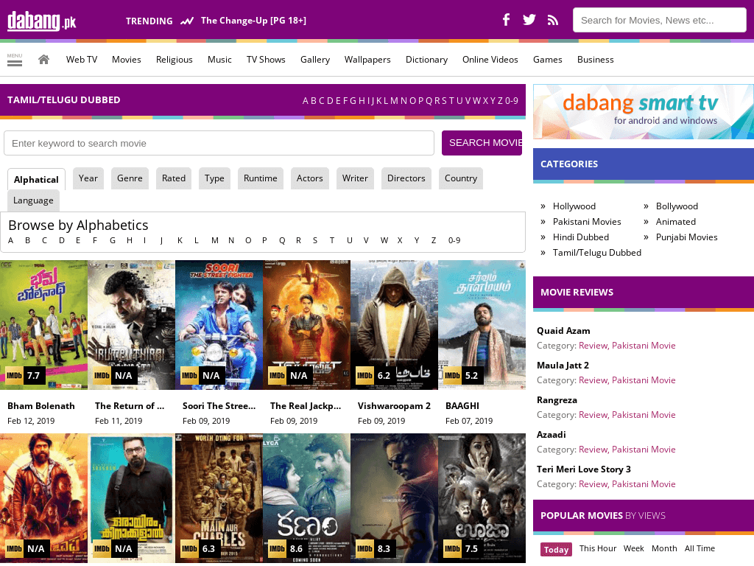Switch to the Type tab
This screenshot has height=566, width=754.
[214, 178]
